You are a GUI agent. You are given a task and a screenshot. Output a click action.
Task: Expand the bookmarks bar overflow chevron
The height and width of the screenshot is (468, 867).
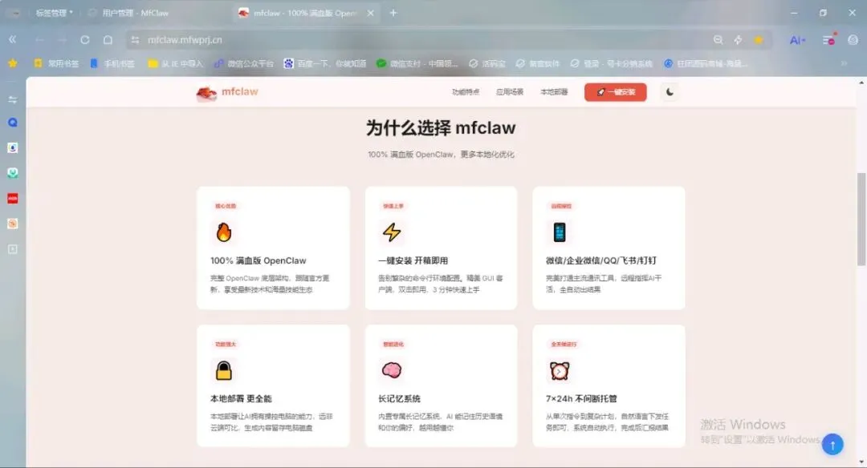pos(845,63)
